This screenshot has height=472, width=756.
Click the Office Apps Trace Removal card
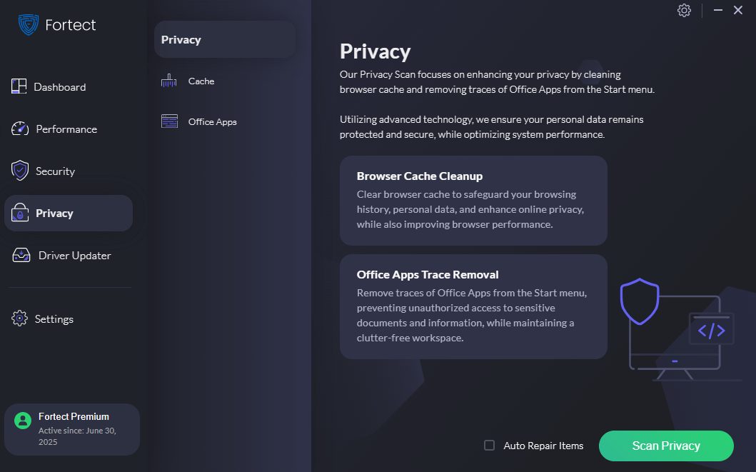pos(473,307)
